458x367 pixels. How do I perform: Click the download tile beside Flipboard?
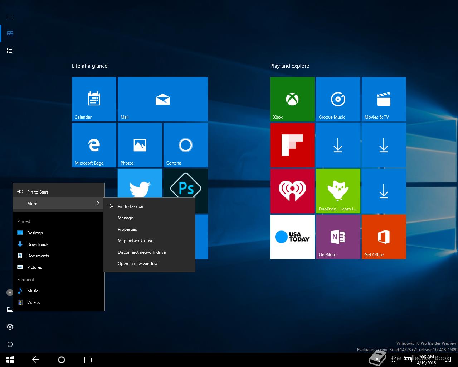tap(338, 145)
